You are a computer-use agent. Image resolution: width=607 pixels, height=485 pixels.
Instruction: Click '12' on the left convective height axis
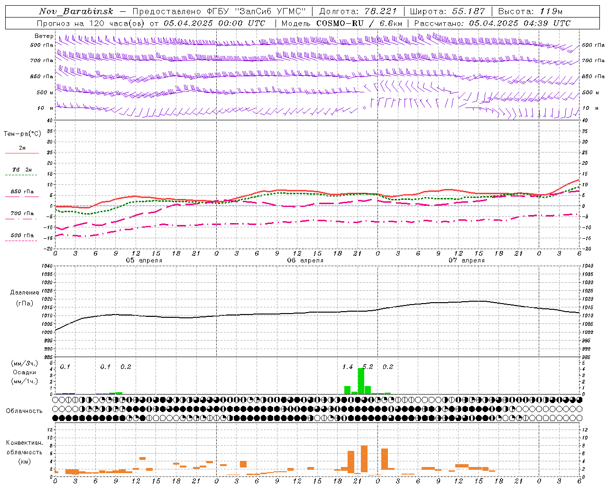coord(50,430)
